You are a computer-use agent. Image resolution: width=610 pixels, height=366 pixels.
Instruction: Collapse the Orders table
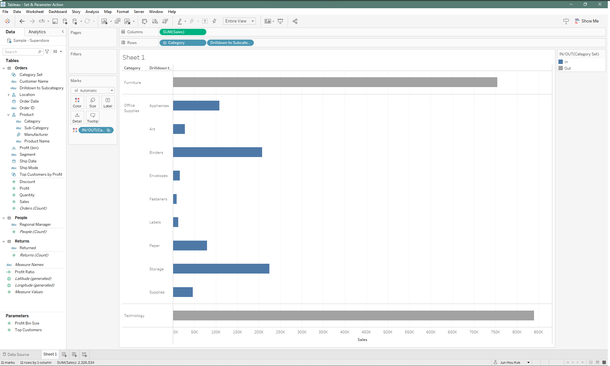pyautogui.click(x=4, y=68)
